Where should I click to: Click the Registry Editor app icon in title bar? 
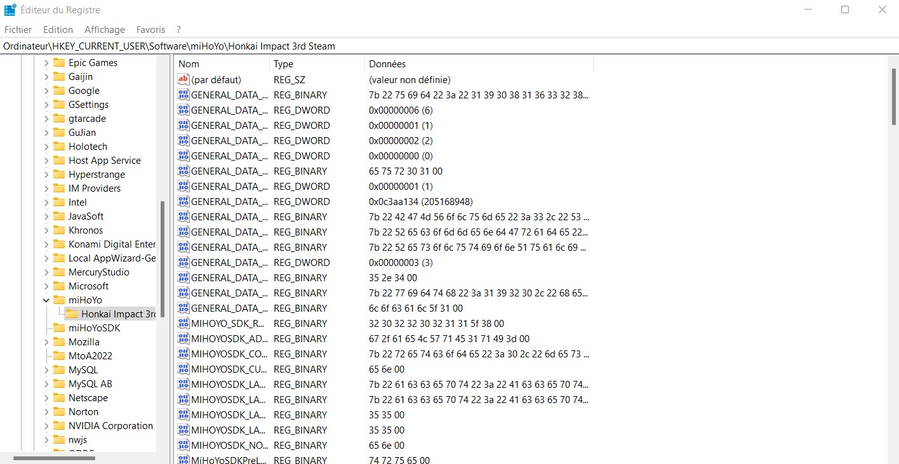coord(10,10)
